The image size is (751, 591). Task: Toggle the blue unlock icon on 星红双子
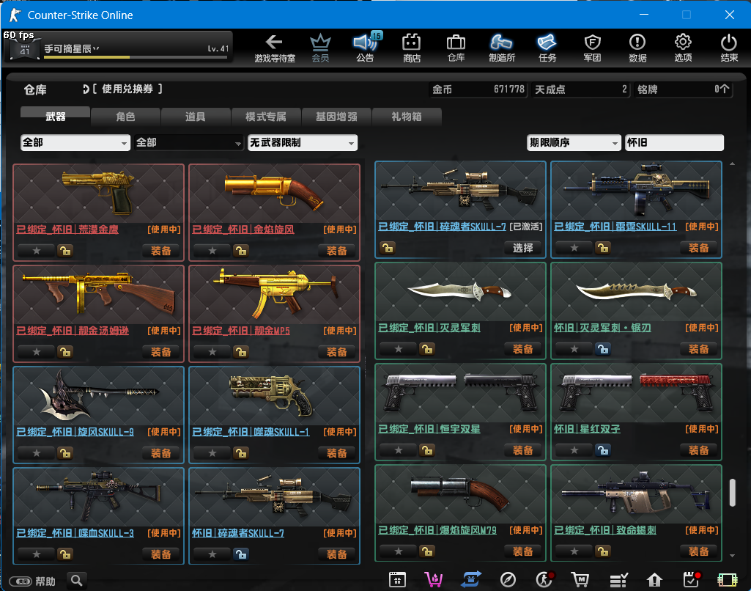tap(603, 450)
